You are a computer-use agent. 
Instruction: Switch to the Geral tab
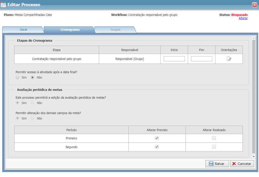click(x=23, y=30)
